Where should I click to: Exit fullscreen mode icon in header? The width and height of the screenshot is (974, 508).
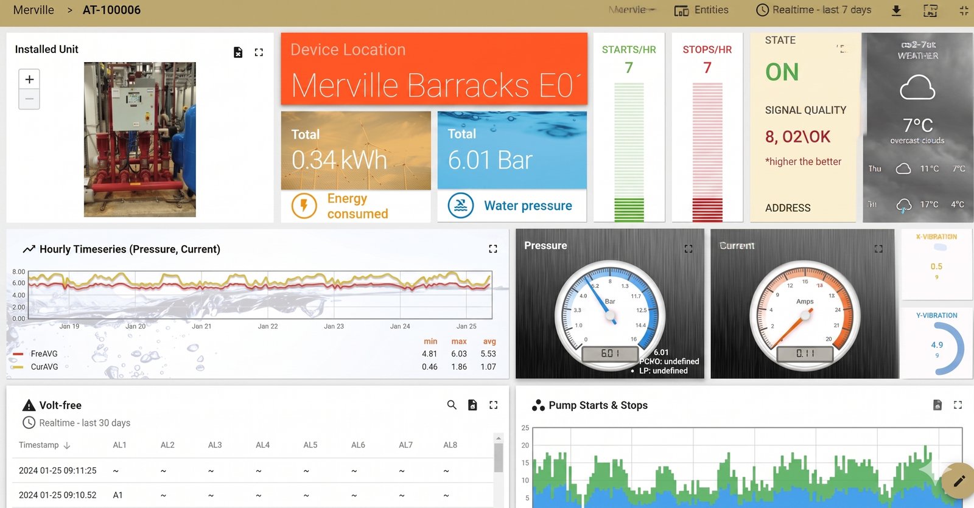(964, 10)
